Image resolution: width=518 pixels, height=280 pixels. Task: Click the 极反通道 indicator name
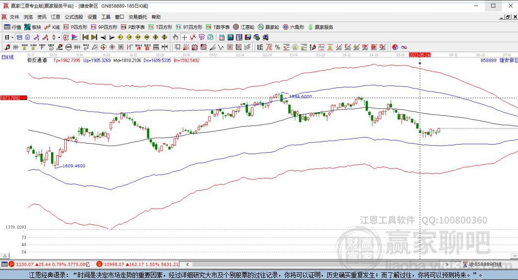(x=37, y=61)
